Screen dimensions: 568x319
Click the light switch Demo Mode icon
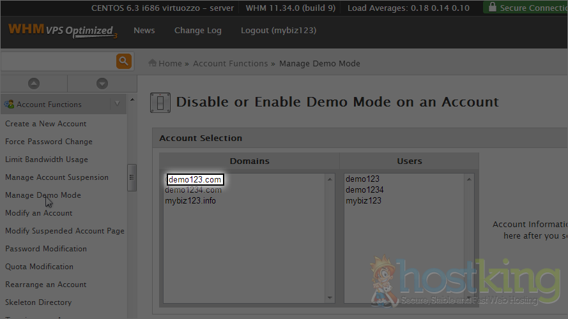coord(160,102)
